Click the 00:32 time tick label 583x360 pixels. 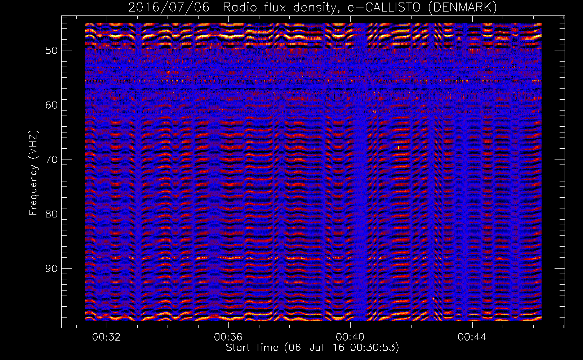(x=107, y=337)
